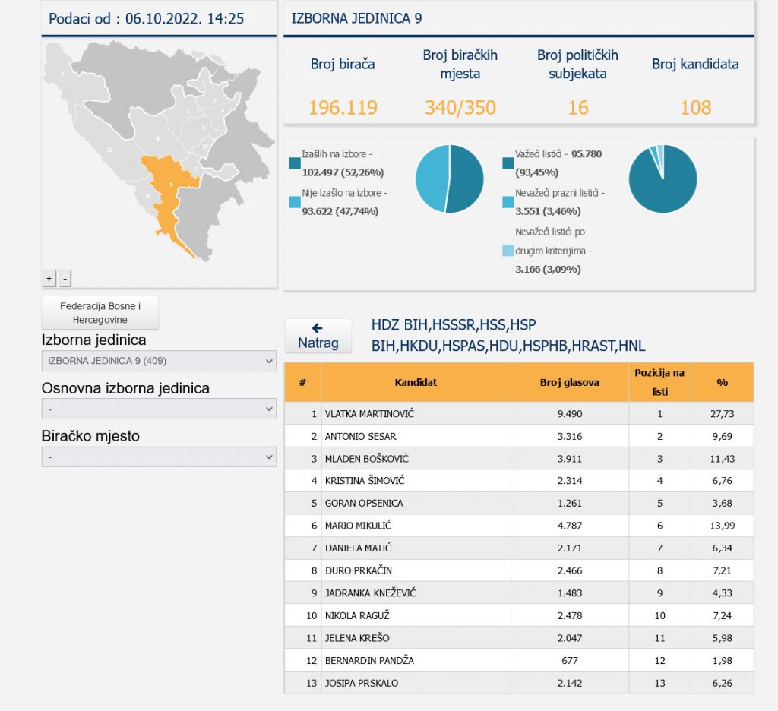778x711 pixels.
Task: Click the Izašlih na izbore legend square
Action: click(x=295, y=163)
